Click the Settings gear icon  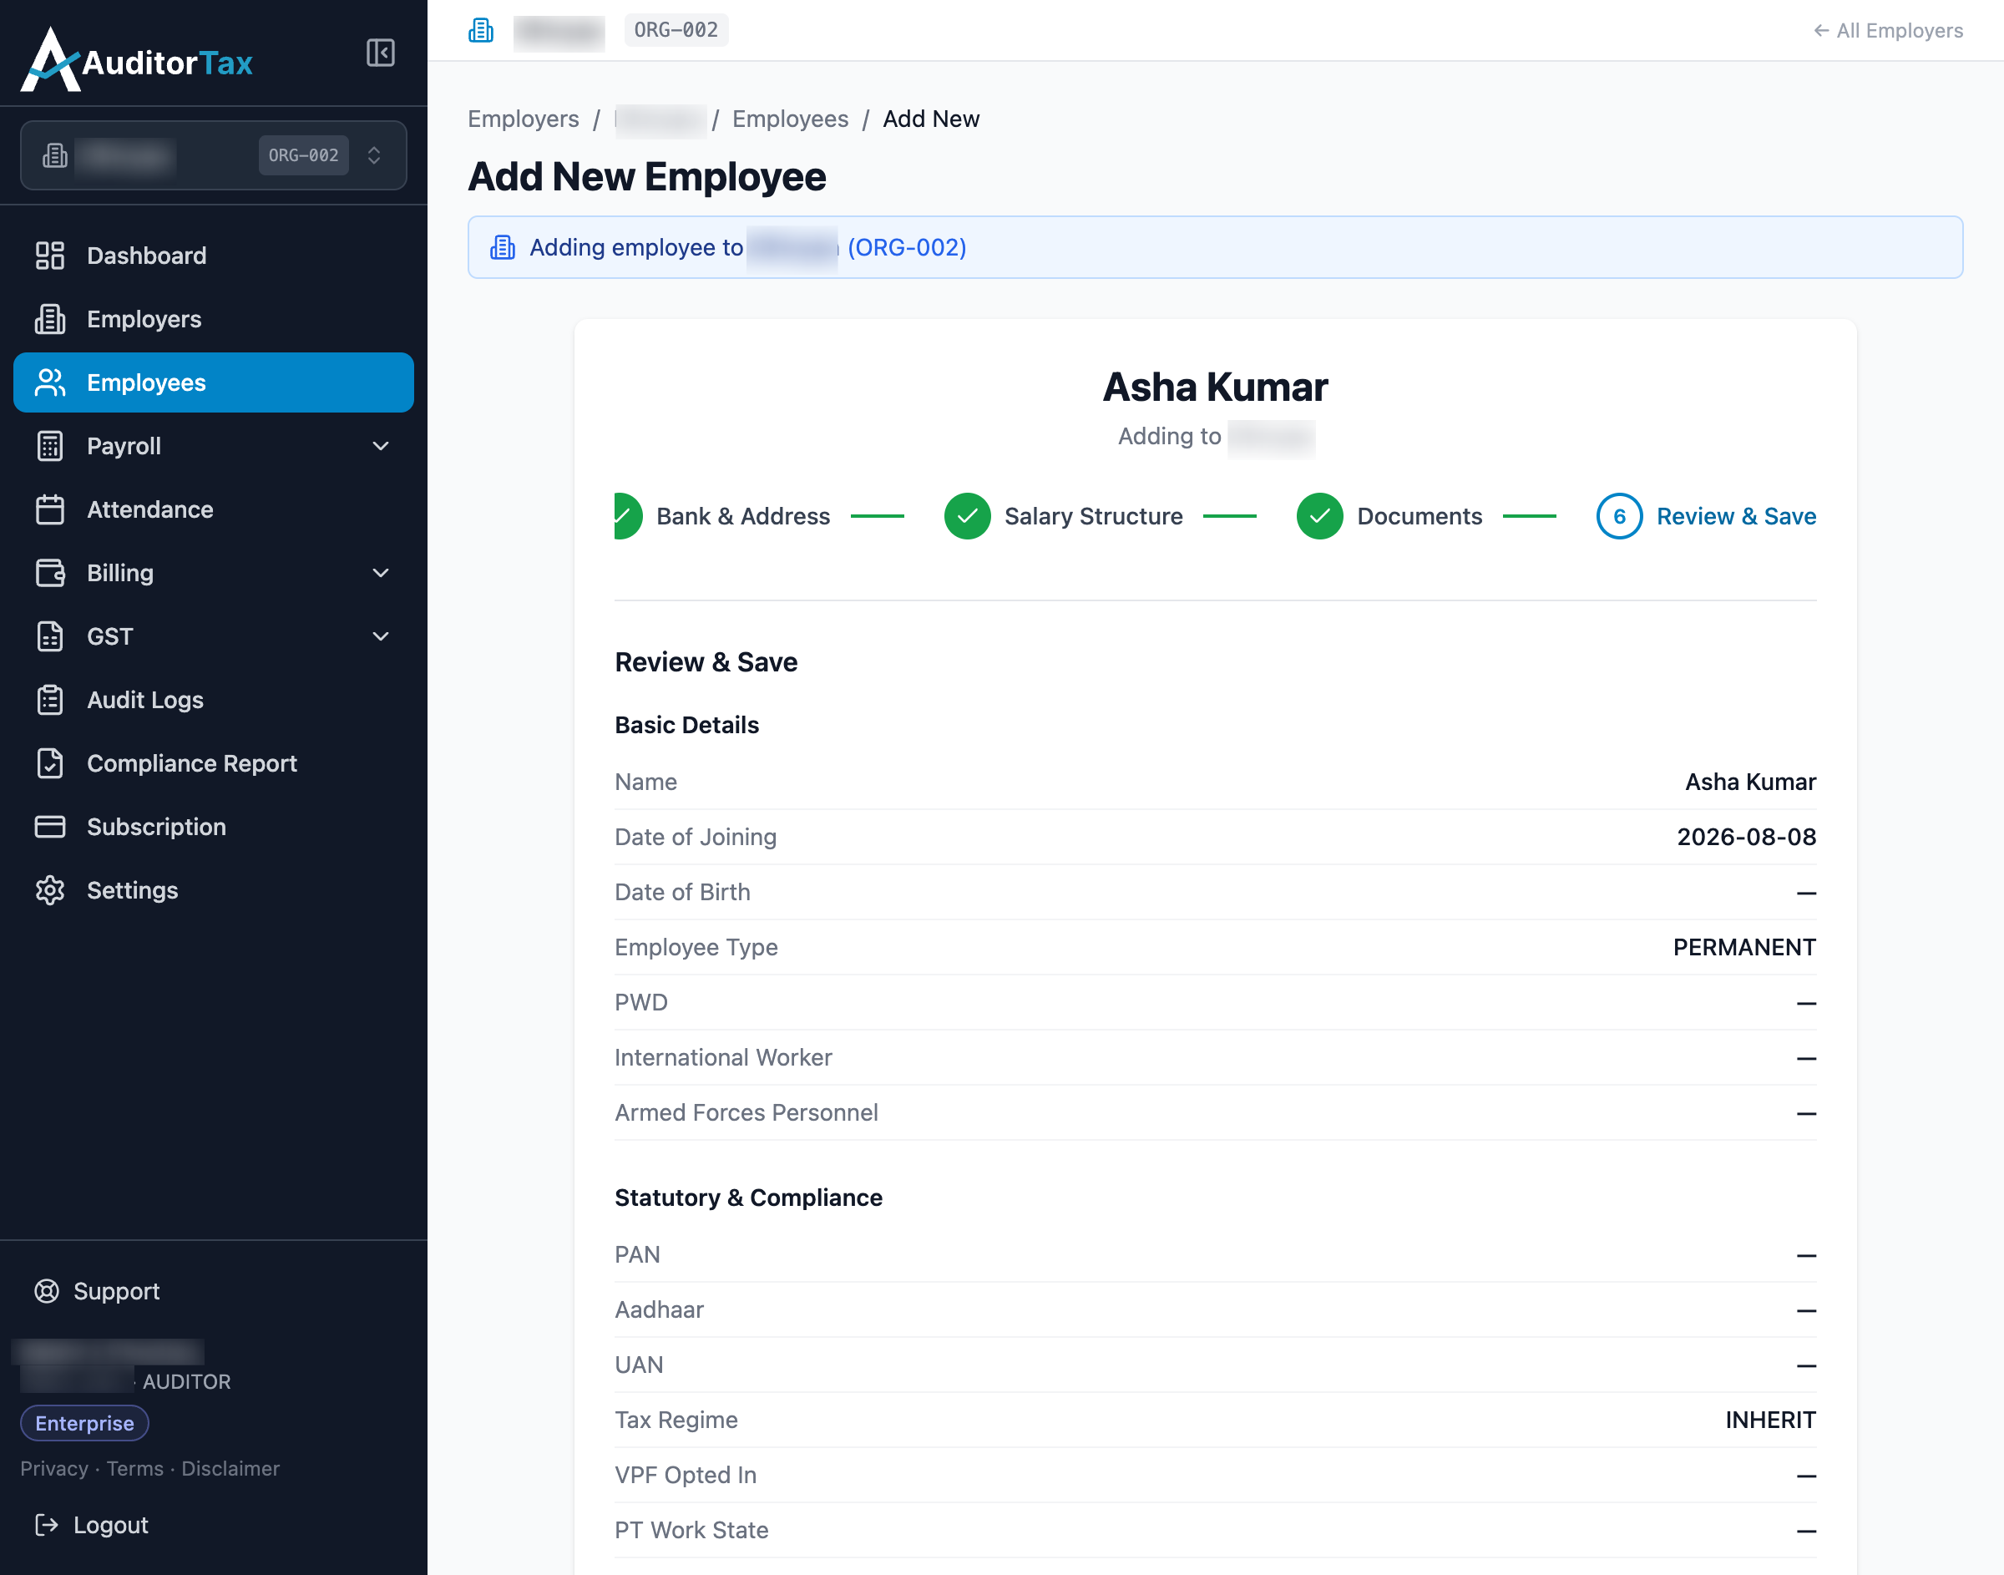pos(50,891)
